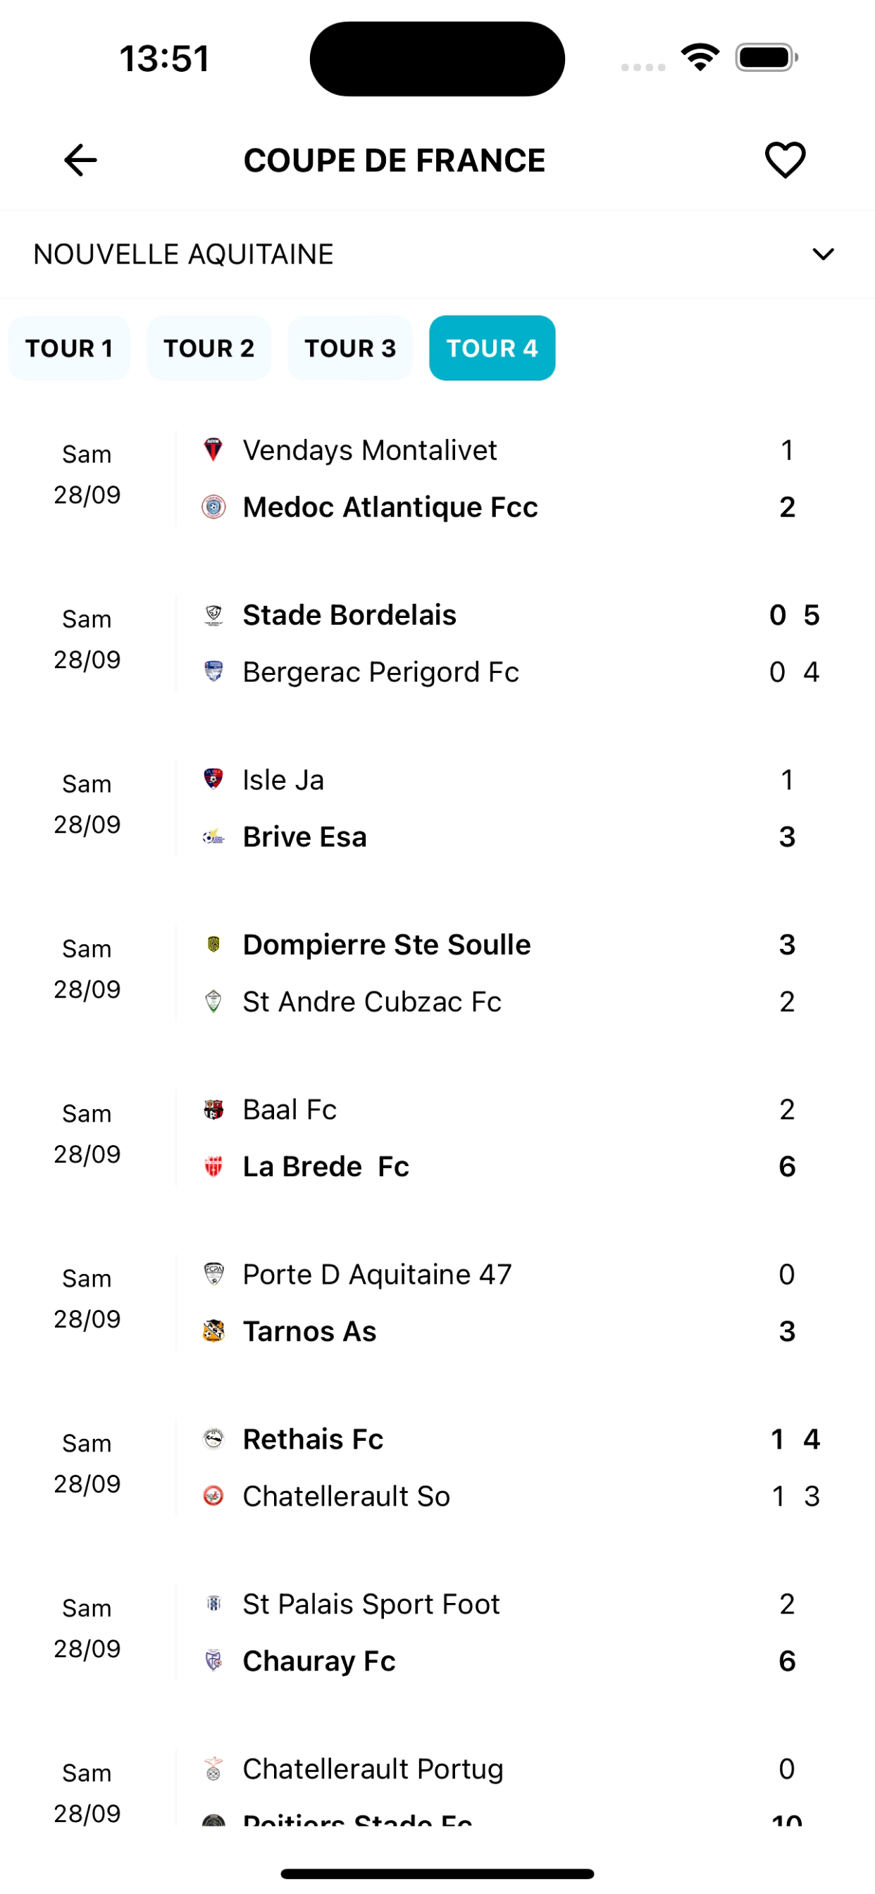Tap the Tarnos As team logo
The width and height of the screenshot is (875, 1894).
(213, 1332)
